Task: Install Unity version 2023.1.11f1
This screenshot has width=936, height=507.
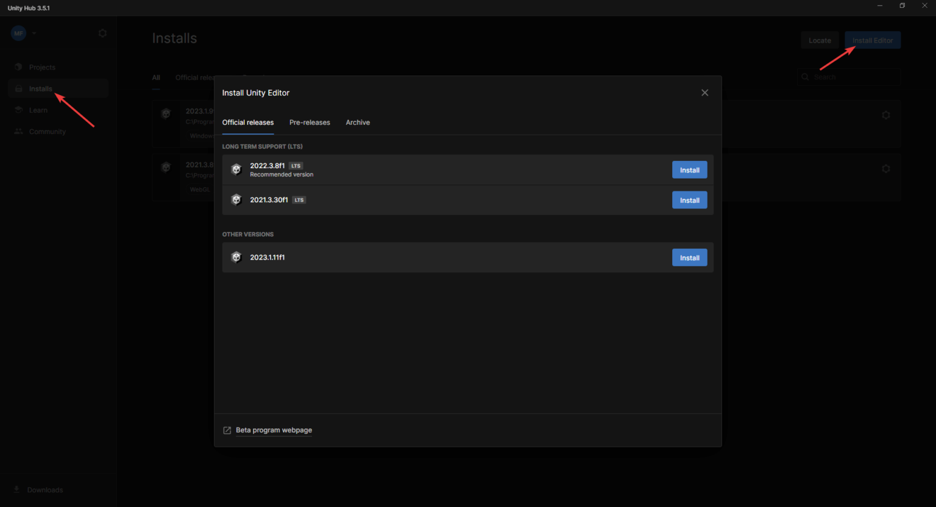Action: pos(689,258)
